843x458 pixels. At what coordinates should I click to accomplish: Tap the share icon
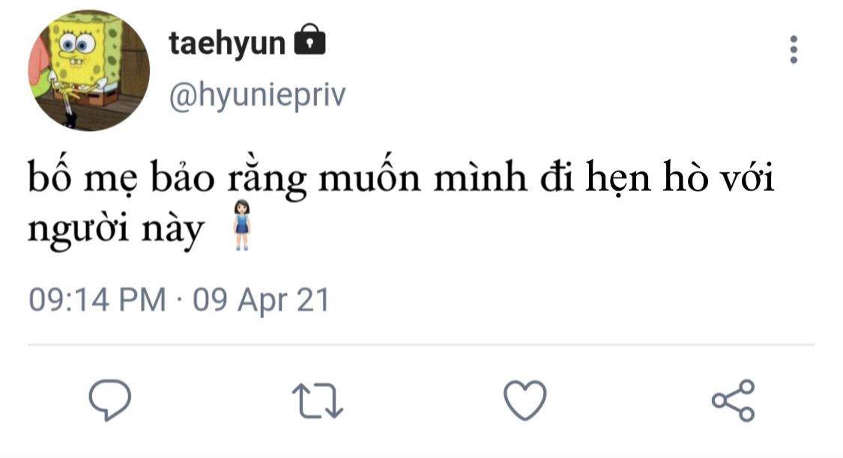(734, 400)
